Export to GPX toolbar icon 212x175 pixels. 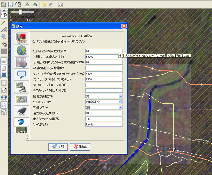18,5
